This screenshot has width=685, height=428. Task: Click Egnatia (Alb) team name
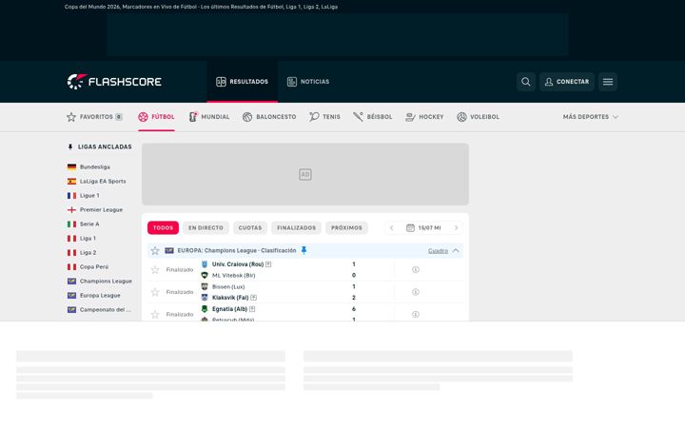(x=230, y=309)
